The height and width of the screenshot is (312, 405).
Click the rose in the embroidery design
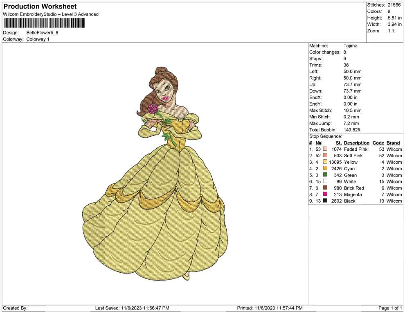pos(153,109)
